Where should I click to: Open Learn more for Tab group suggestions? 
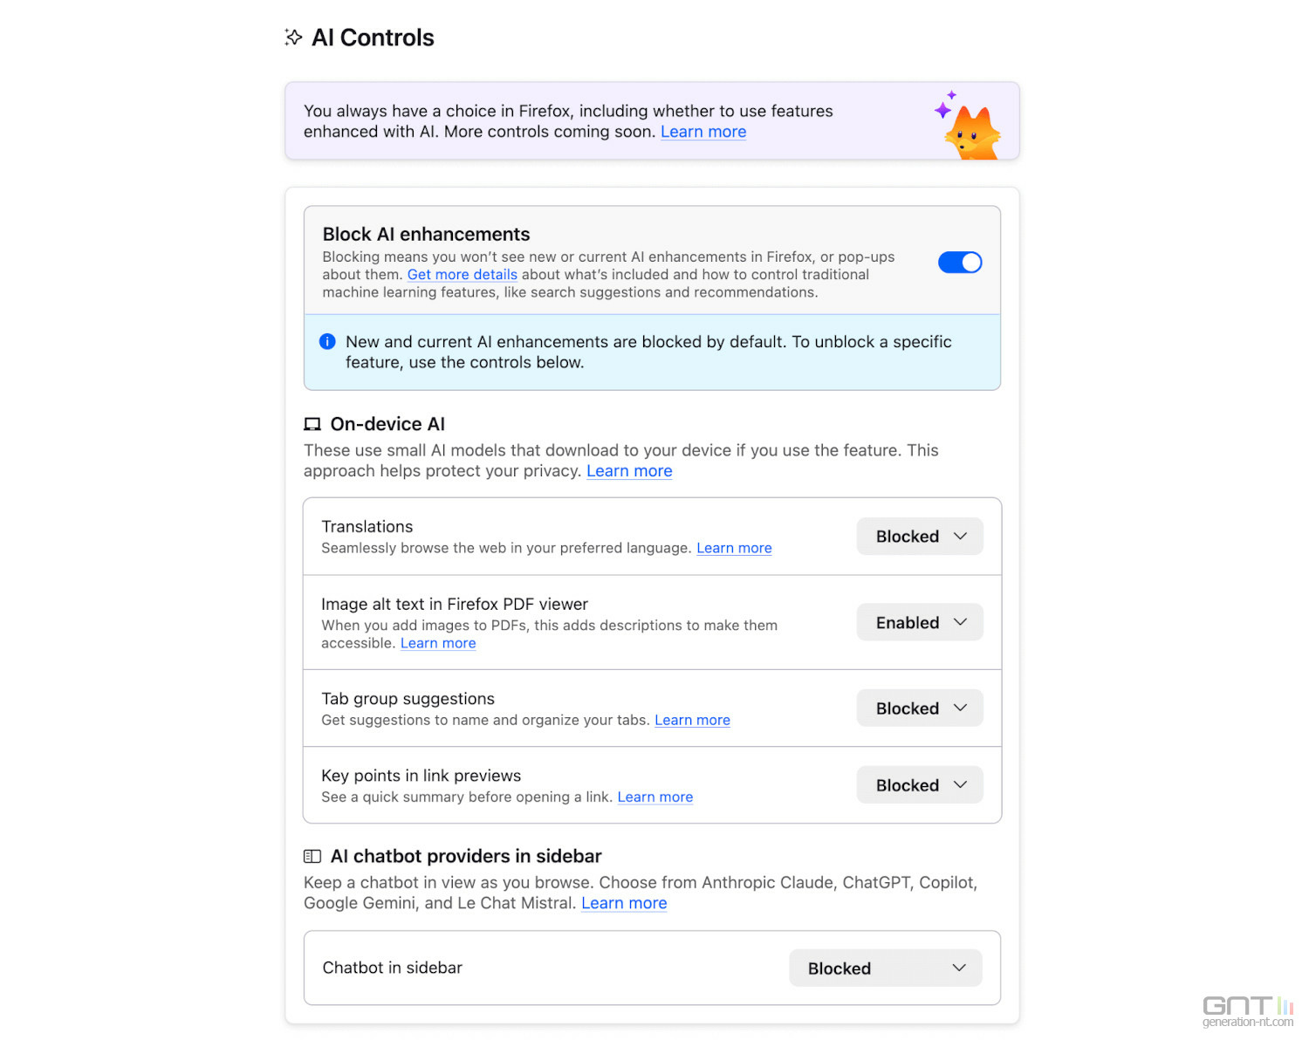point(692,720)
